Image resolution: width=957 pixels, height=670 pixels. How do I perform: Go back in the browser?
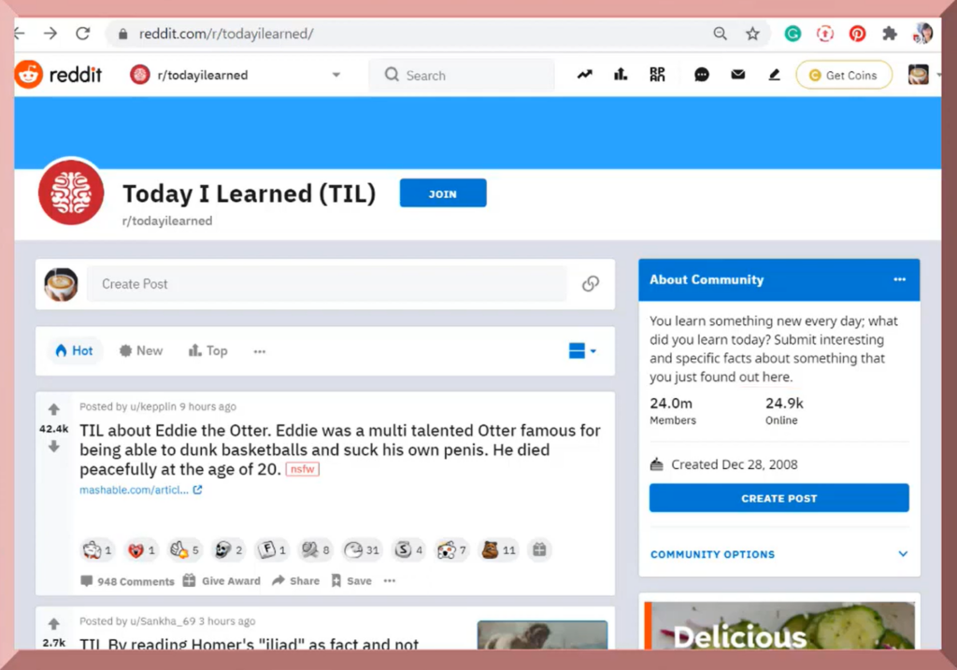coord(20,34)
